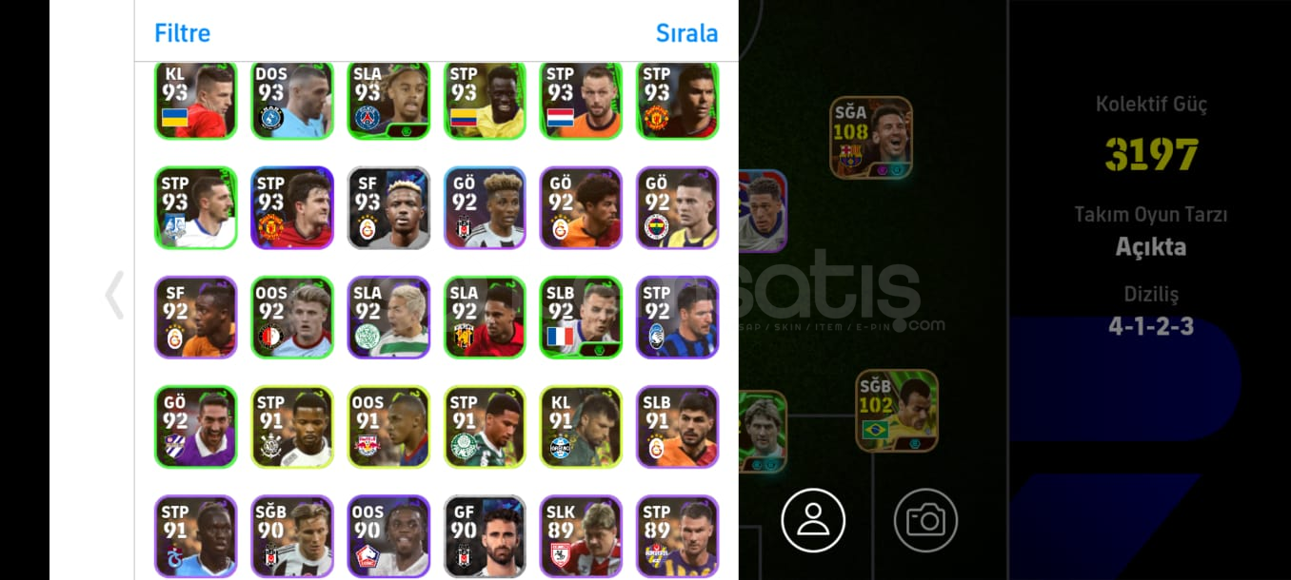Tap the camera screenshot icon
This screenshot has height=580, width=1291.
point(925,520)
